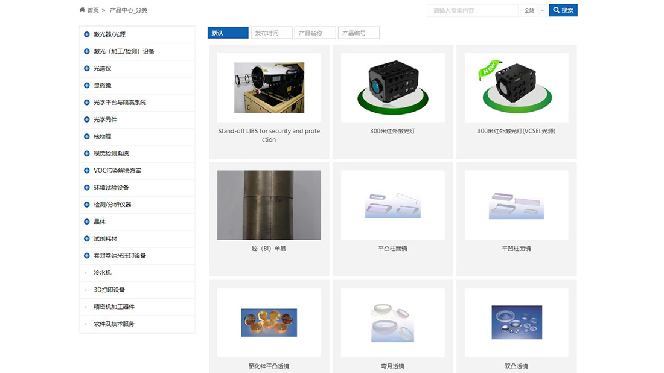664x373 pixels.
Task: Expand 激光（加工/检测）设备 plus icon
Action: (x=87, y=51)
